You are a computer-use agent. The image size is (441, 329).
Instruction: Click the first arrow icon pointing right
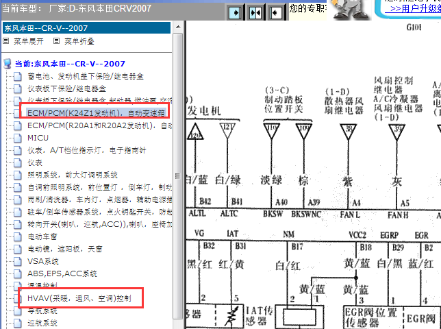235,12
